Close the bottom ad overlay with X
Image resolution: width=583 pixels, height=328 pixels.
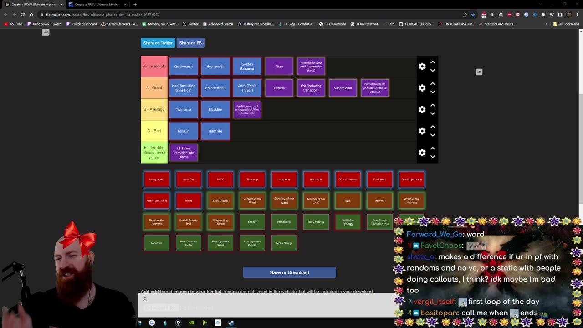(x=145, y=298)
